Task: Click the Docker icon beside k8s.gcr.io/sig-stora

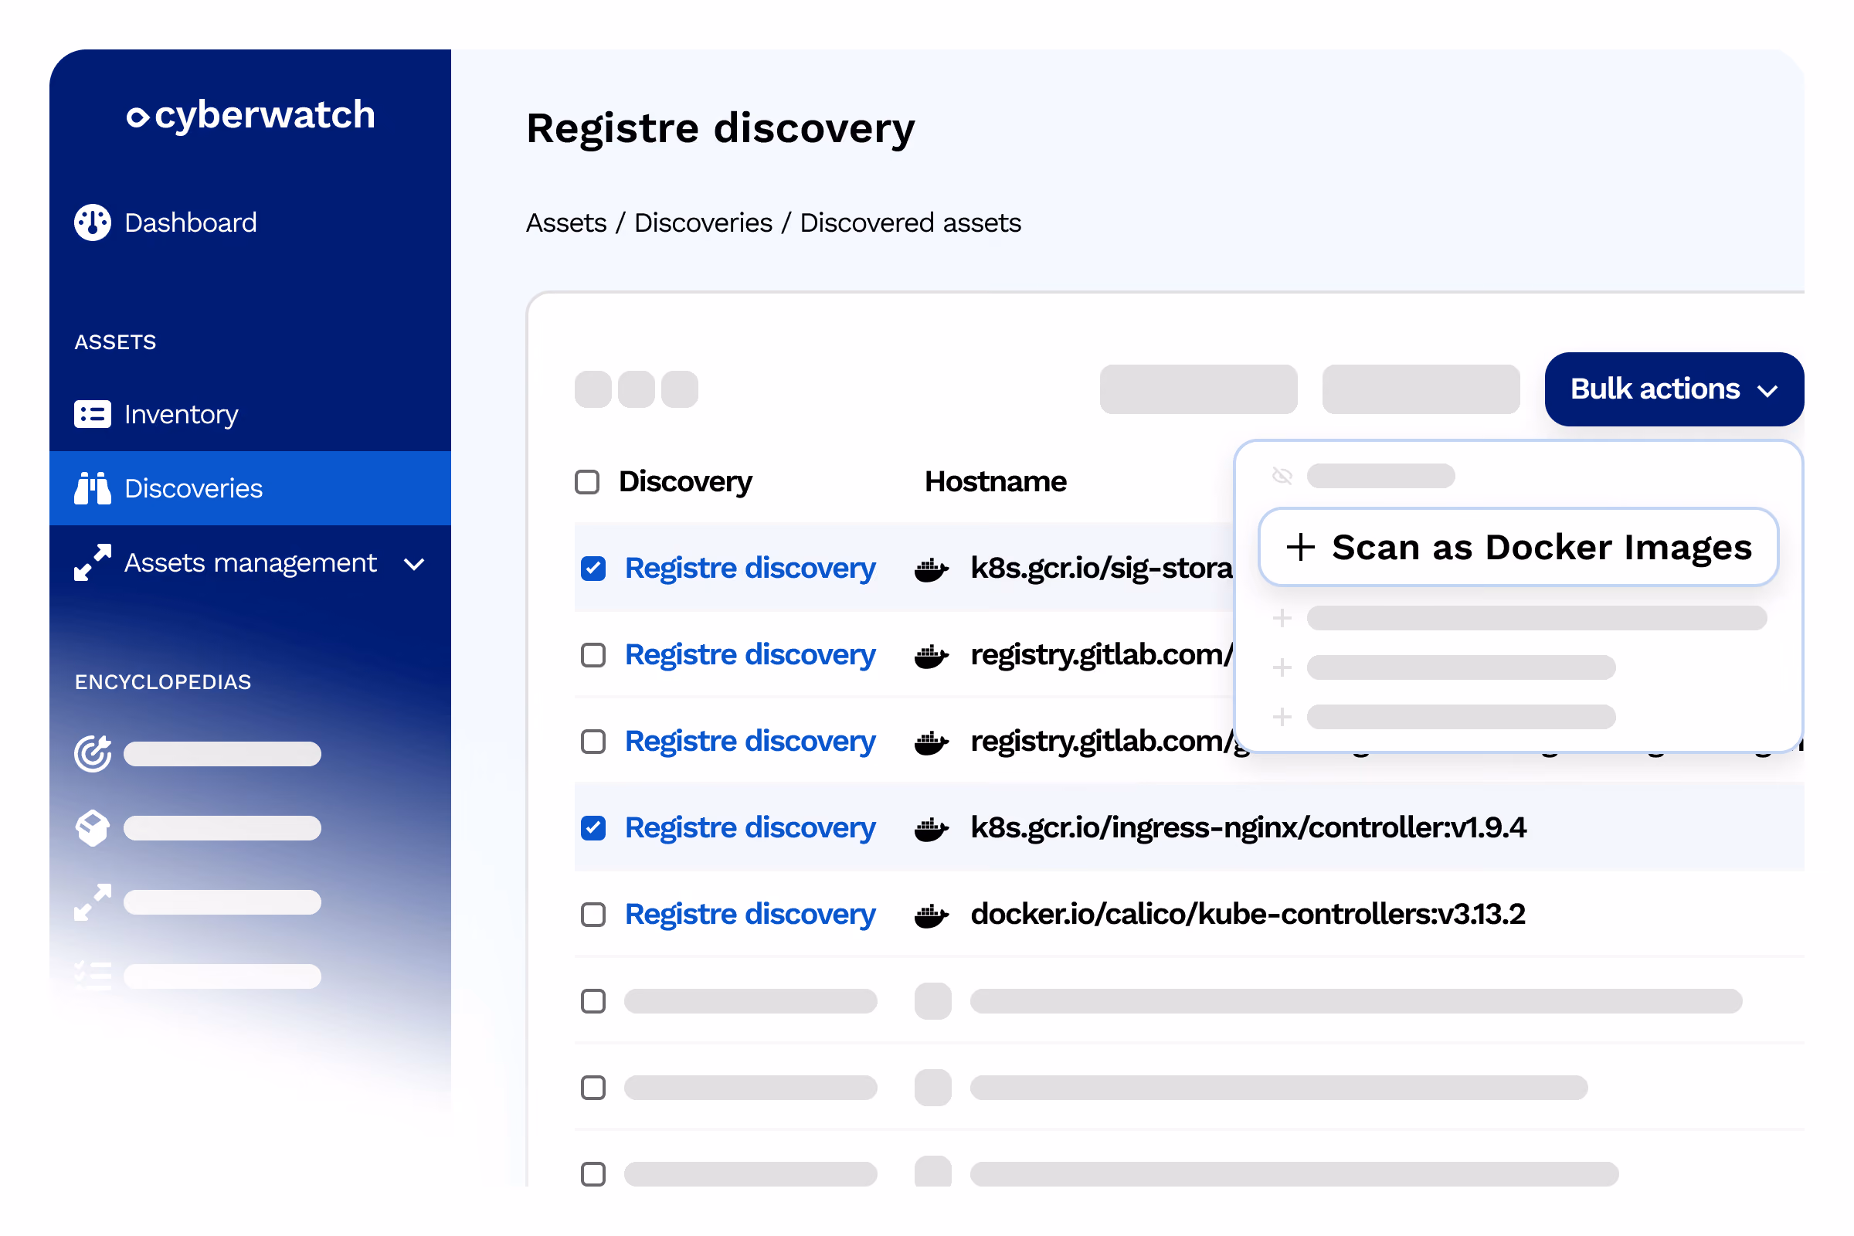Action: click(931, 569)
